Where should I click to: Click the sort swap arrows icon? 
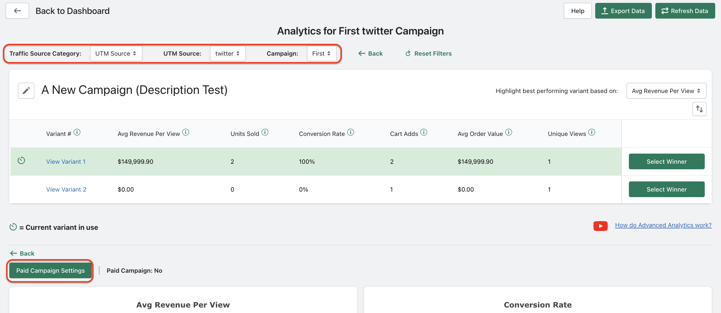[699, 109]
